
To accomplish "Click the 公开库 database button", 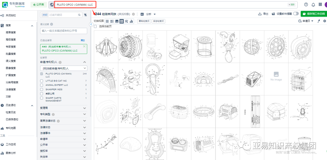I will 38,5.
